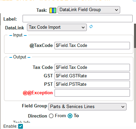Click the Task Info section header
This screenshot has height=129, width=136.
tap(22, 122)
